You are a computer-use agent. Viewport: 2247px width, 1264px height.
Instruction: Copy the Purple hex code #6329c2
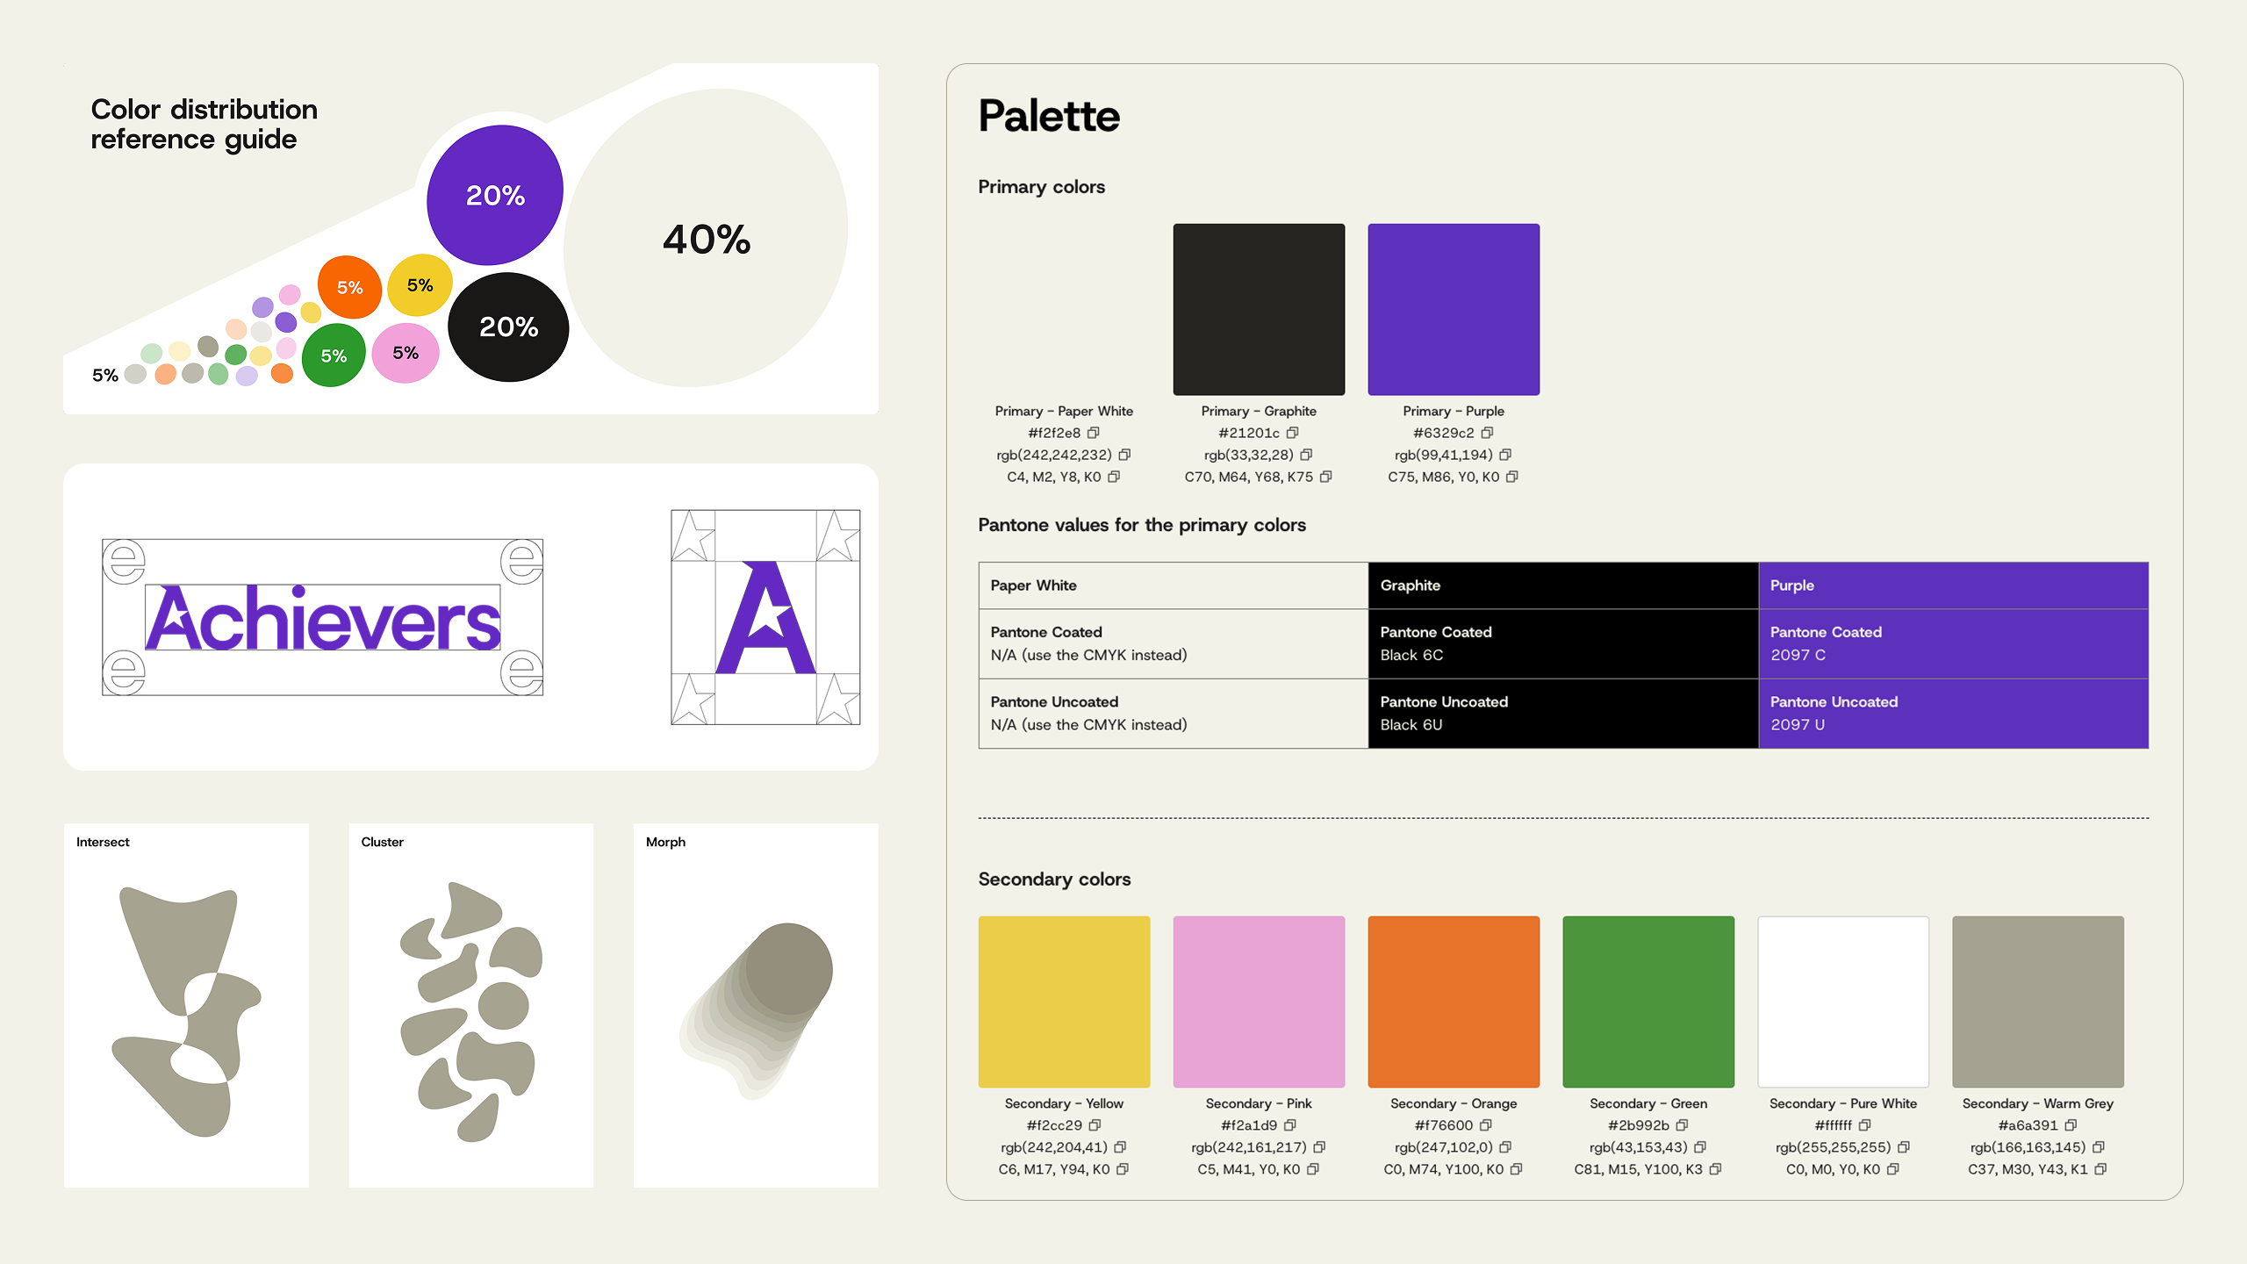tap(1487, 433)
